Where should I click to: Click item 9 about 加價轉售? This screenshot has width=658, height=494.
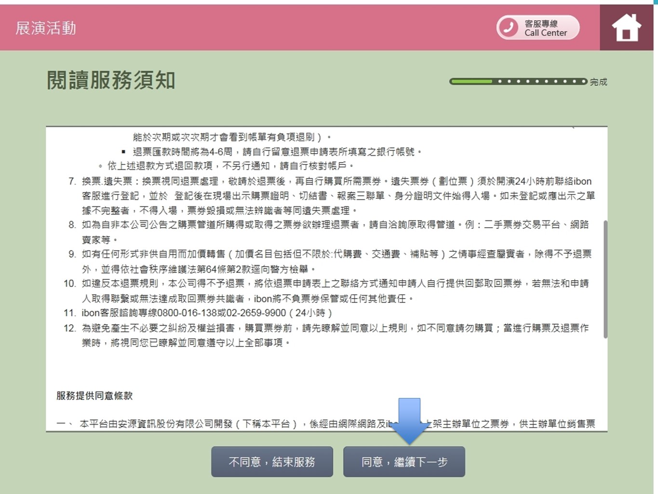click(x=336, y=261)
